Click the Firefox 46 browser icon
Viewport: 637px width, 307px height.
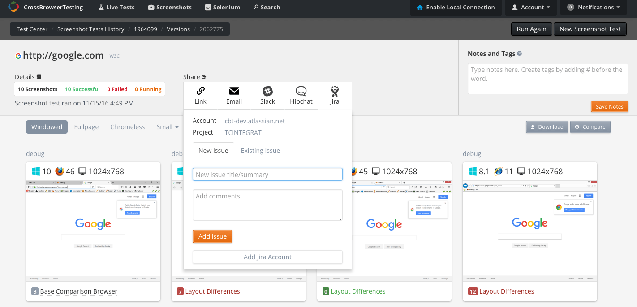coord(60,171)
